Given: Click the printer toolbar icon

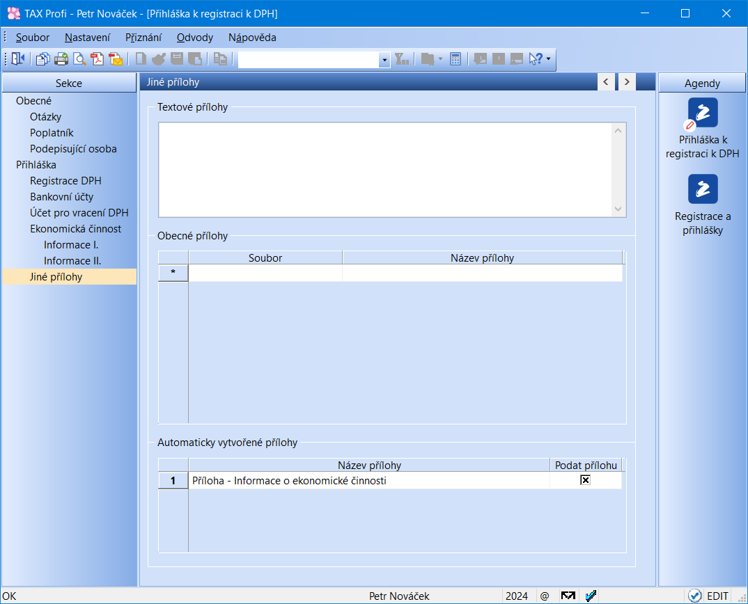Looking at the screenshot, I should coord(61,59).
